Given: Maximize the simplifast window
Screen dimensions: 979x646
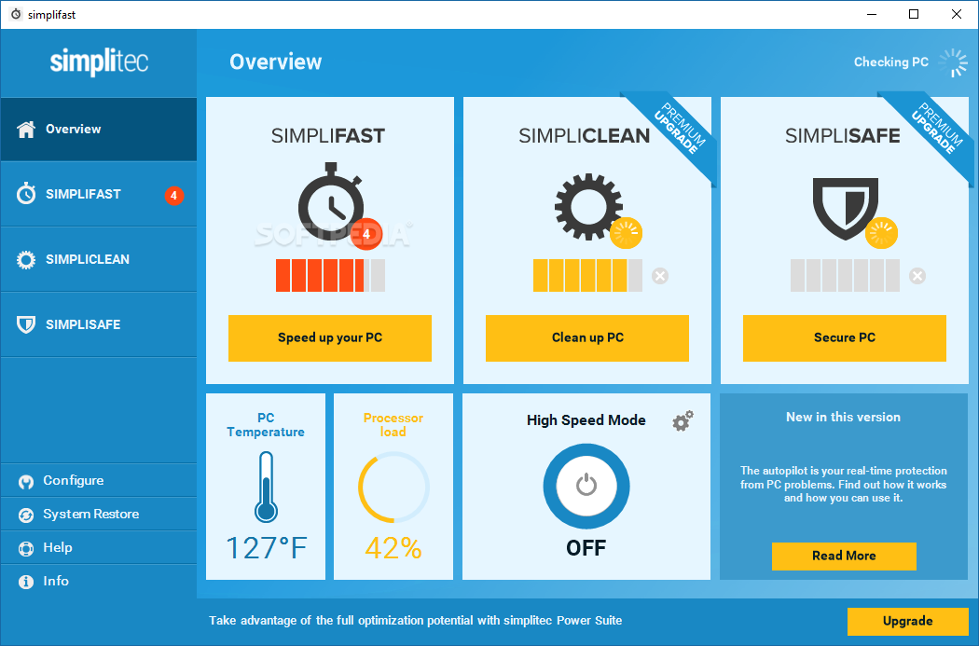Looking at the screenshot, I should [914, 14].
